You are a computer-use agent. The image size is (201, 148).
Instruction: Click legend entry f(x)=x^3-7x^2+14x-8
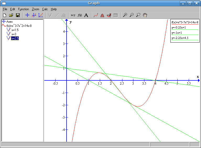185,22
